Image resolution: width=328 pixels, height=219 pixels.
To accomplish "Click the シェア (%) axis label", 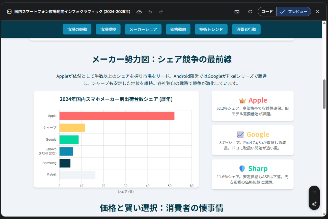I will click(x=125, y=192).
